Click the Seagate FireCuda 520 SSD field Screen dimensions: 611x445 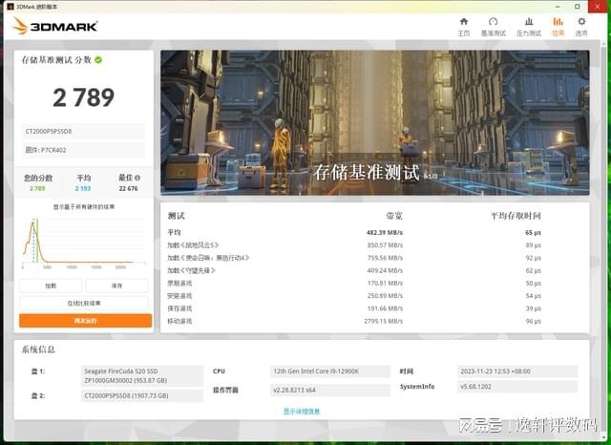click(x=142, y=375)
